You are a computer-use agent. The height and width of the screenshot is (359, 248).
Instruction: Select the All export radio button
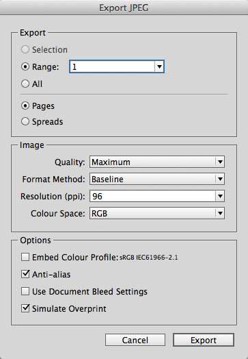pos(25,84)
